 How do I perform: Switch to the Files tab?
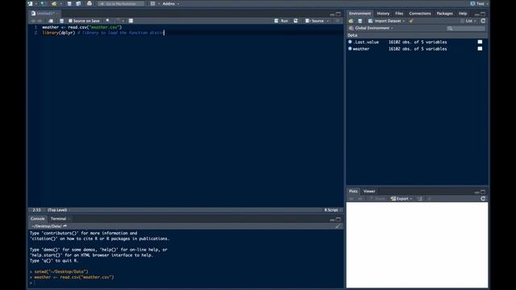(x=399, y=14)
